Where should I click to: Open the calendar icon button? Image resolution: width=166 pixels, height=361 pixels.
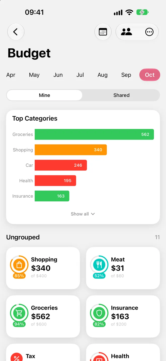103,32
